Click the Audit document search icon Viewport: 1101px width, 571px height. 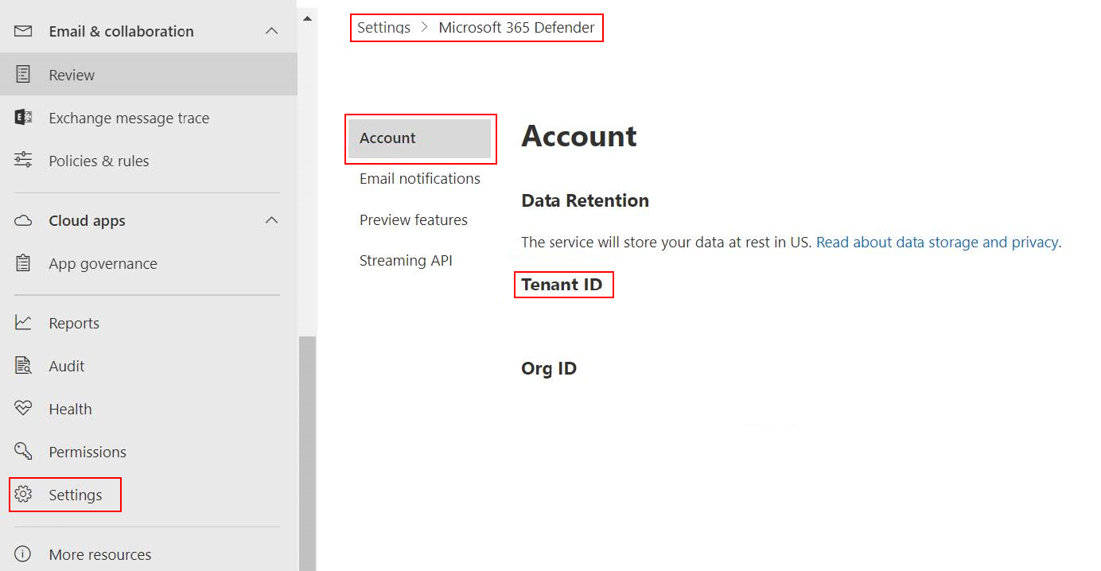pyautogui.click(x=23, y=366)
